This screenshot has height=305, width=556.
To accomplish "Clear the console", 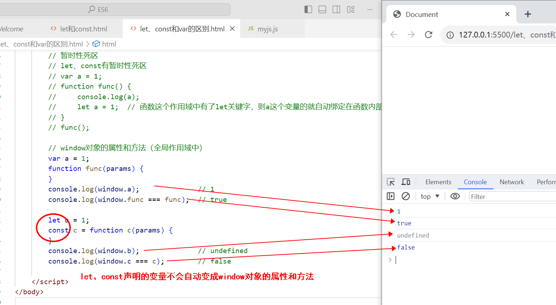I will click(x=406, y=196).
